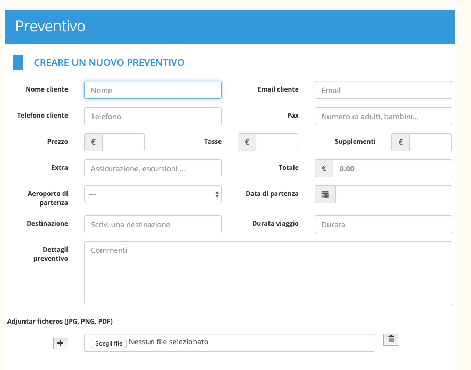471x370 pixels.
Task: Click the trash icon to remove attachment
Action: coord(391,339)
